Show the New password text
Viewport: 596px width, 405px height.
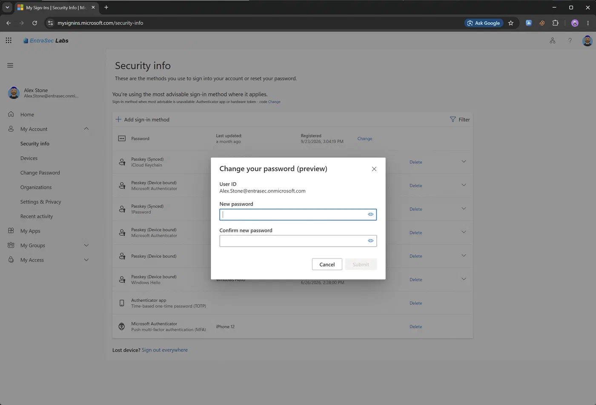pos(371,215)
